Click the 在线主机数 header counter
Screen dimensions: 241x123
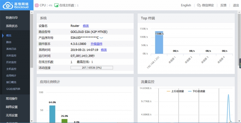tap(69, 5)
